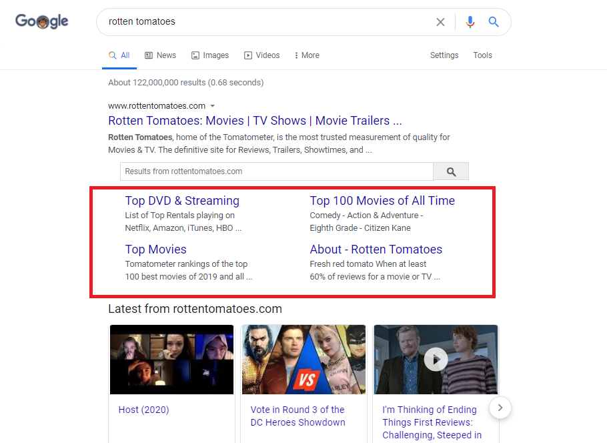Start voice search with microphone icon
The image size is (607, 443).
(470, 22)
